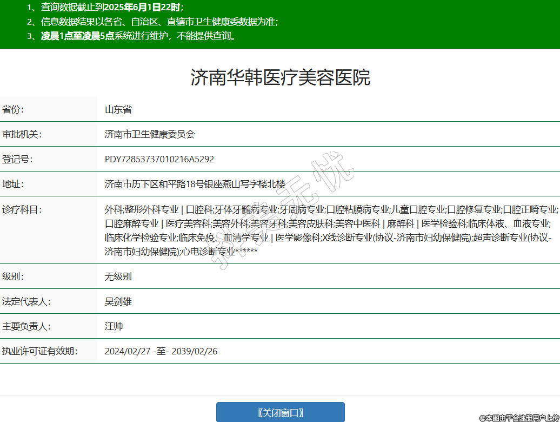Click the value 济南市卫生健康委员会
The width and height of the screenshot is (560, 422).
[x=150, y=135]
